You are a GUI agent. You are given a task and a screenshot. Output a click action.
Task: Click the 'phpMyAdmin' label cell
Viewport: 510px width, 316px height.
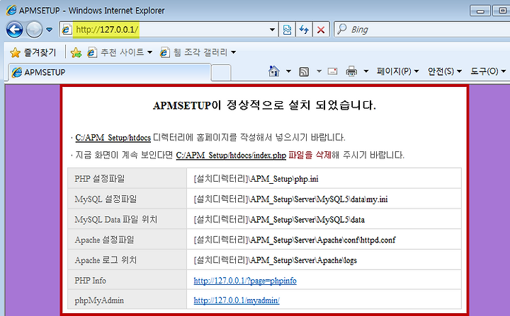coord(127,300)
